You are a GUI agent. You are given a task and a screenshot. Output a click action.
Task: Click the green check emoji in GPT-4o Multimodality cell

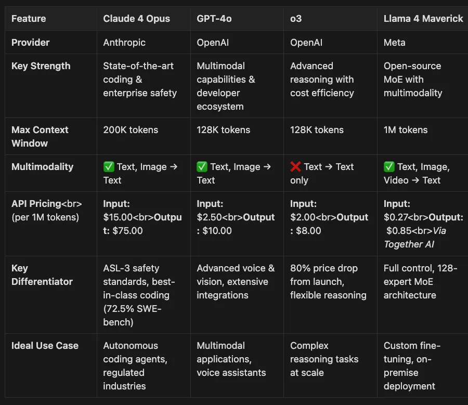[x=202, y=166]
